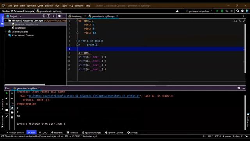
Task: Click editor vertical scrollbar
Action: pyautogui.click(x=245, y=48)
